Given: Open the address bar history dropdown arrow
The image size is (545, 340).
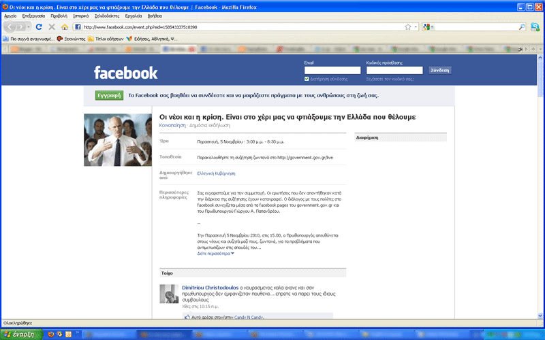Looking at the screenshot, I should [x=416, y=27].
